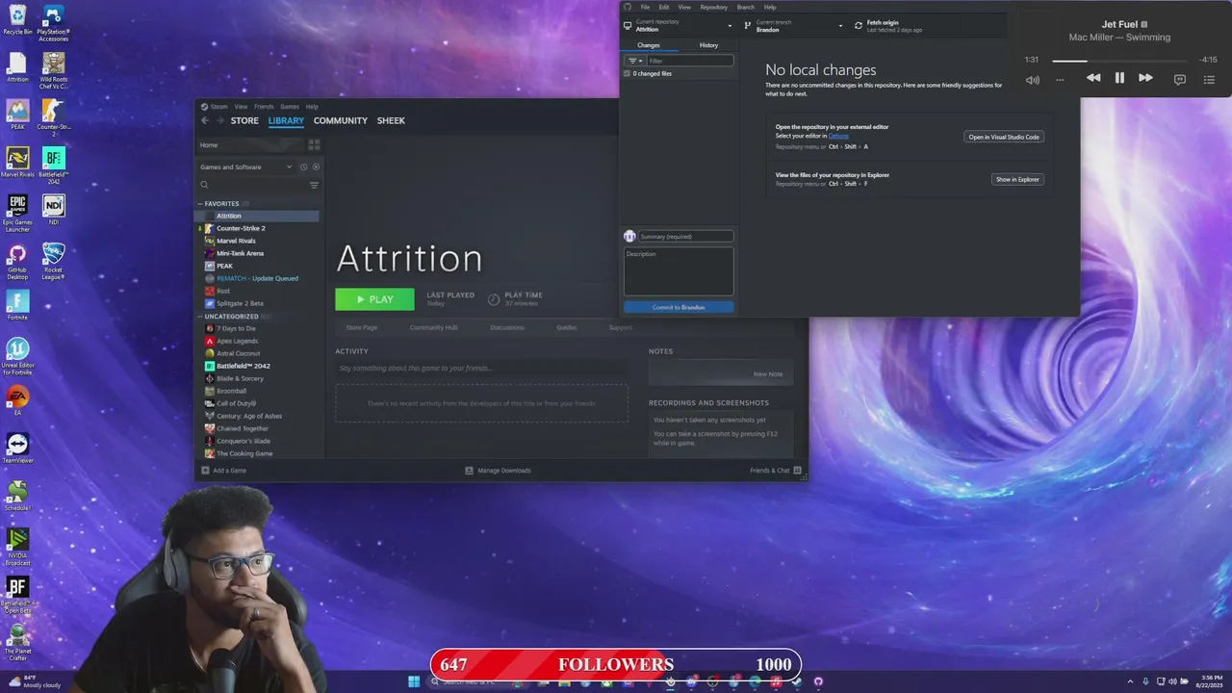Click Open in Visual Studio Code
This screenshot has width=1232, height=693.
[1004, 137]
